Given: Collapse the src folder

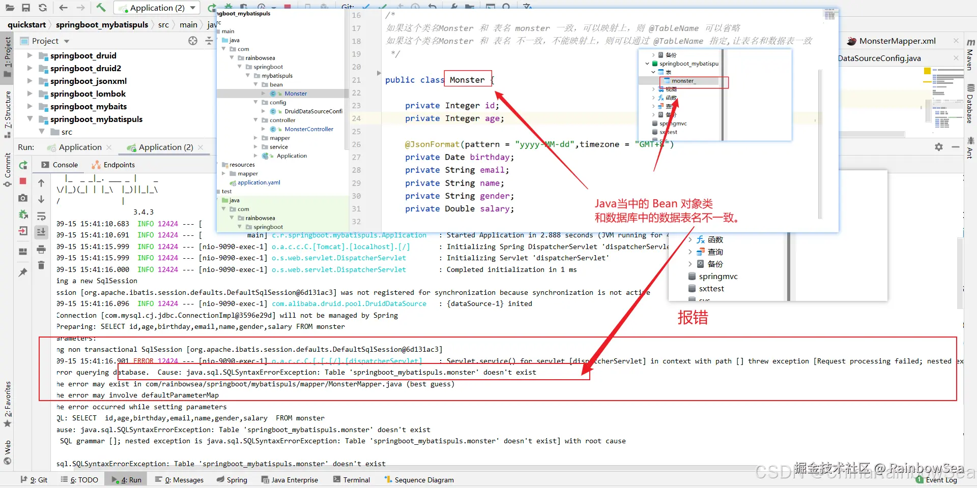Looking at the screenshot, I should coord(42,132).
